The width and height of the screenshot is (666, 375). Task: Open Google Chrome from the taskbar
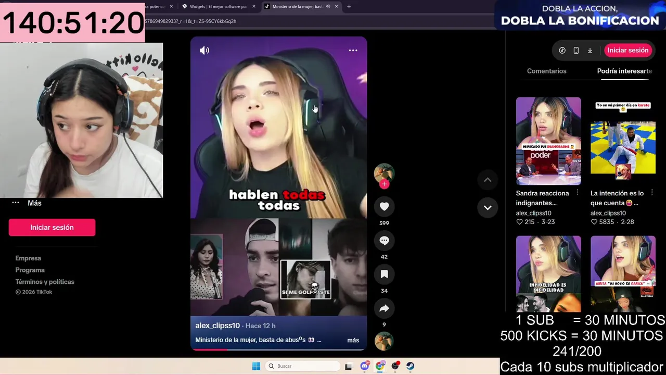[x=380, y=366]
